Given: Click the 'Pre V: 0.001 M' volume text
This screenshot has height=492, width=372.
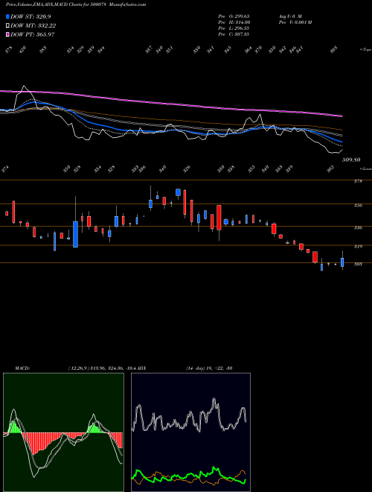Looking at the screenshot, I should (x=295, y=22).
